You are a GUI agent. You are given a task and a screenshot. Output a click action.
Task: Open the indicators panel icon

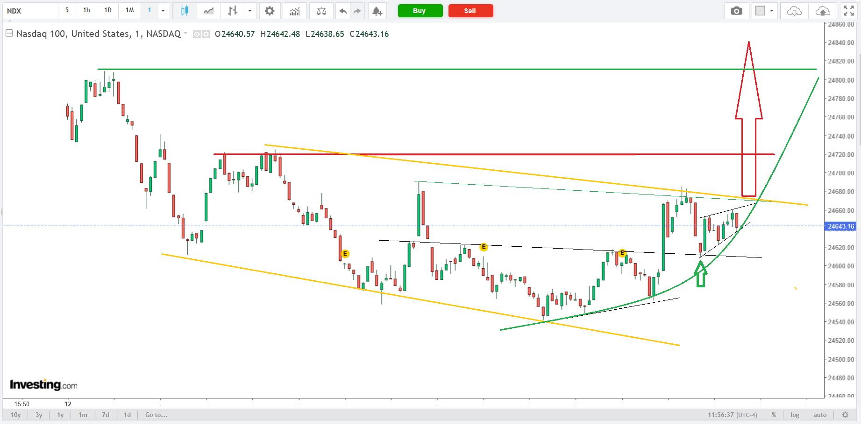coord(295,11)
